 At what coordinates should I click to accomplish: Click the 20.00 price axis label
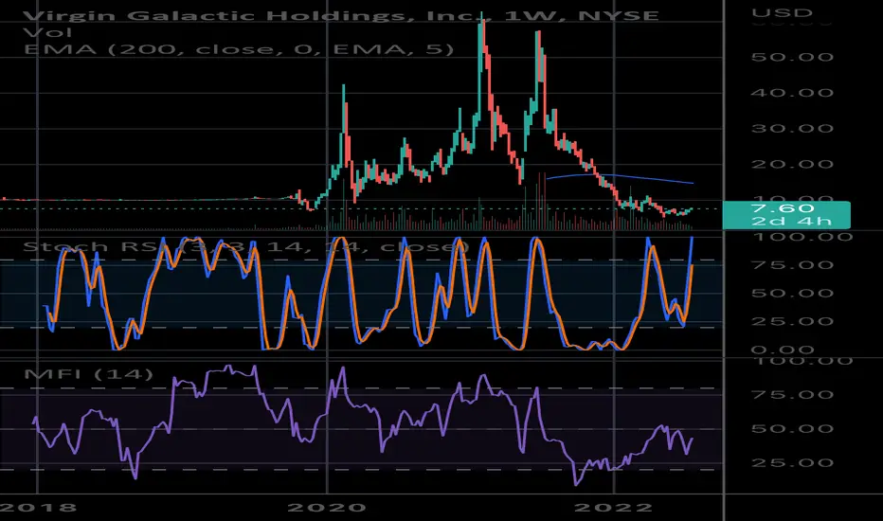(792, 165)
